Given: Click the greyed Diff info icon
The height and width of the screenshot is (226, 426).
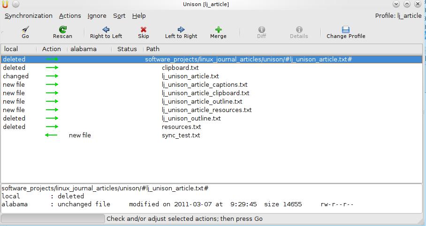Looking at the screenshot, I should point(262,30).
